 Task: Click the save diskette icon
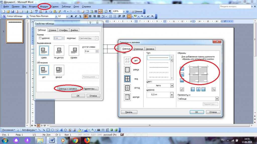[x=13, y=12]
